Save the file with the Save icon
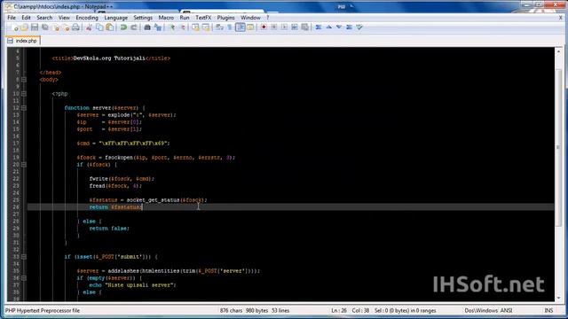Viewport: 568px width, 319px height. pyautogui.click(x=35, y=27)
